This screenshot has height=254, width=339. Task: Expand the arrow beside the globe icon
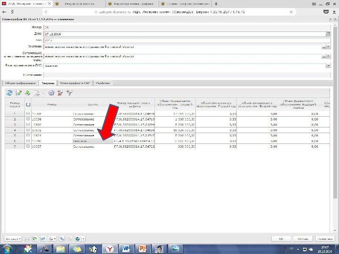point(83,238)
